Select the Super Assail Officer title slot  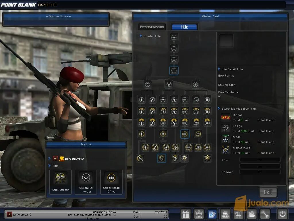(111, 182)
